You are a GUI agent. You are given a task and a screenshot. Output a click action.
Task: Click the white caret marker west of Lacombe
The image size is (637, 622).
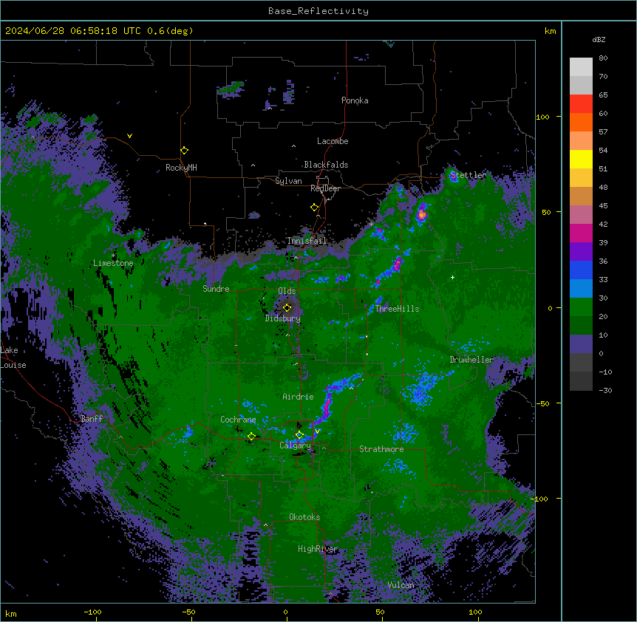293,146
